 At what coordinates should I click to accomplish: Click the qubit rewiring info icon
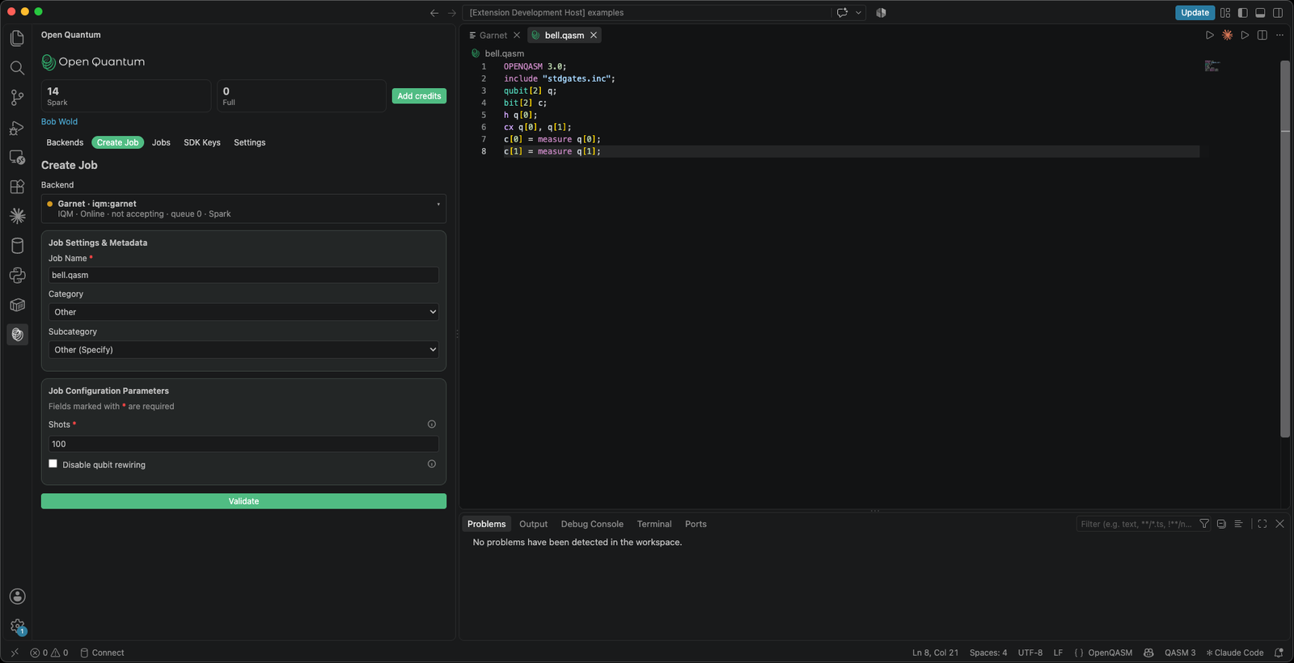click(432, 464)
